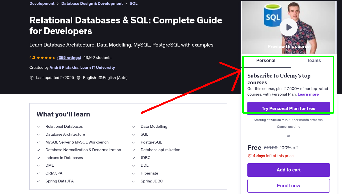Click the Free price label
Viewport: 342px width, 194px height.
point(254,147)
